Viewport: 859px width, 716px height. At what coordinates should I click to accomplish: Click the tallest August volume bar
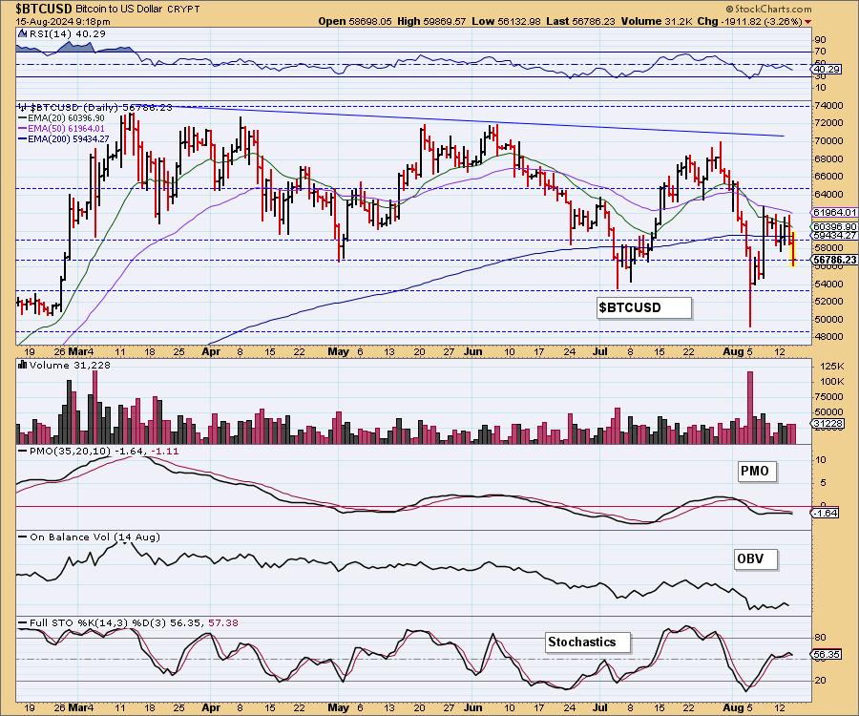point(750,408)
